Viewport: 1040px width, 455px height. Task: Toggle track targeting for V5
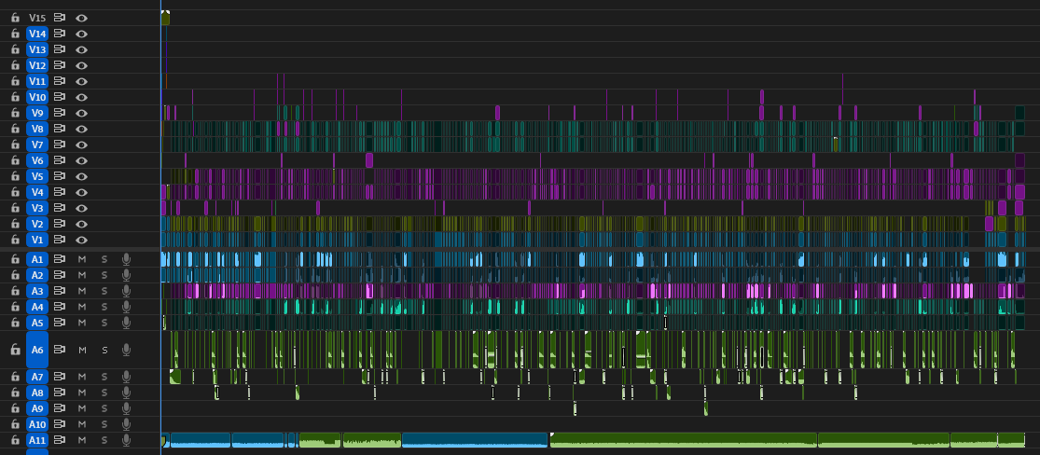37,176
